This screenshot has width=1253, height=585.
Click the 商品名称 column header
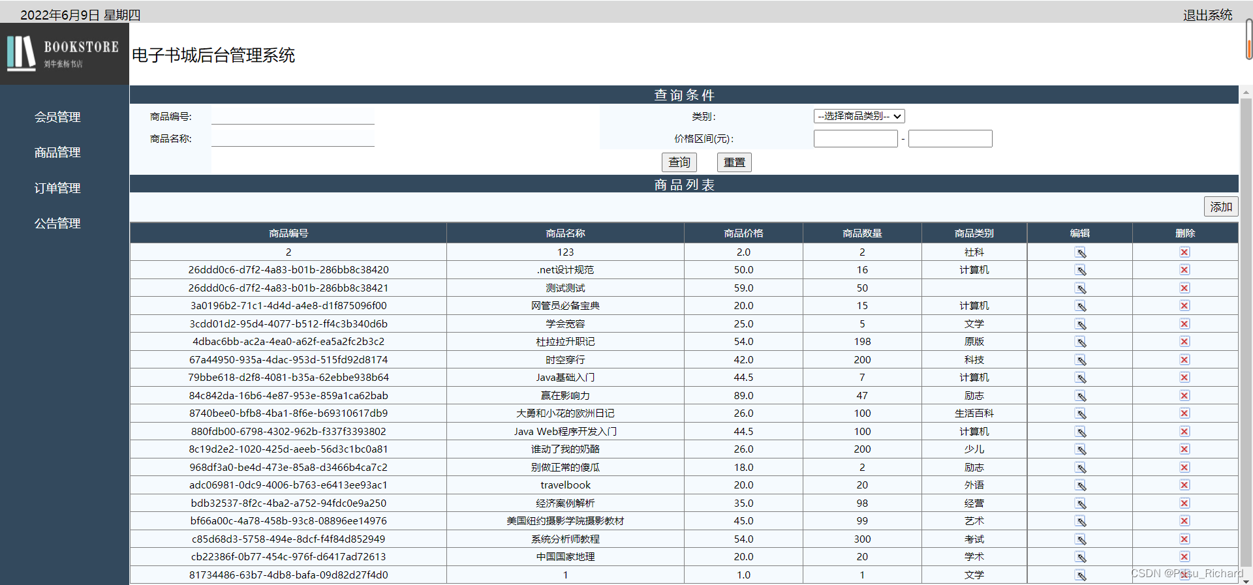tap(565, 233)
